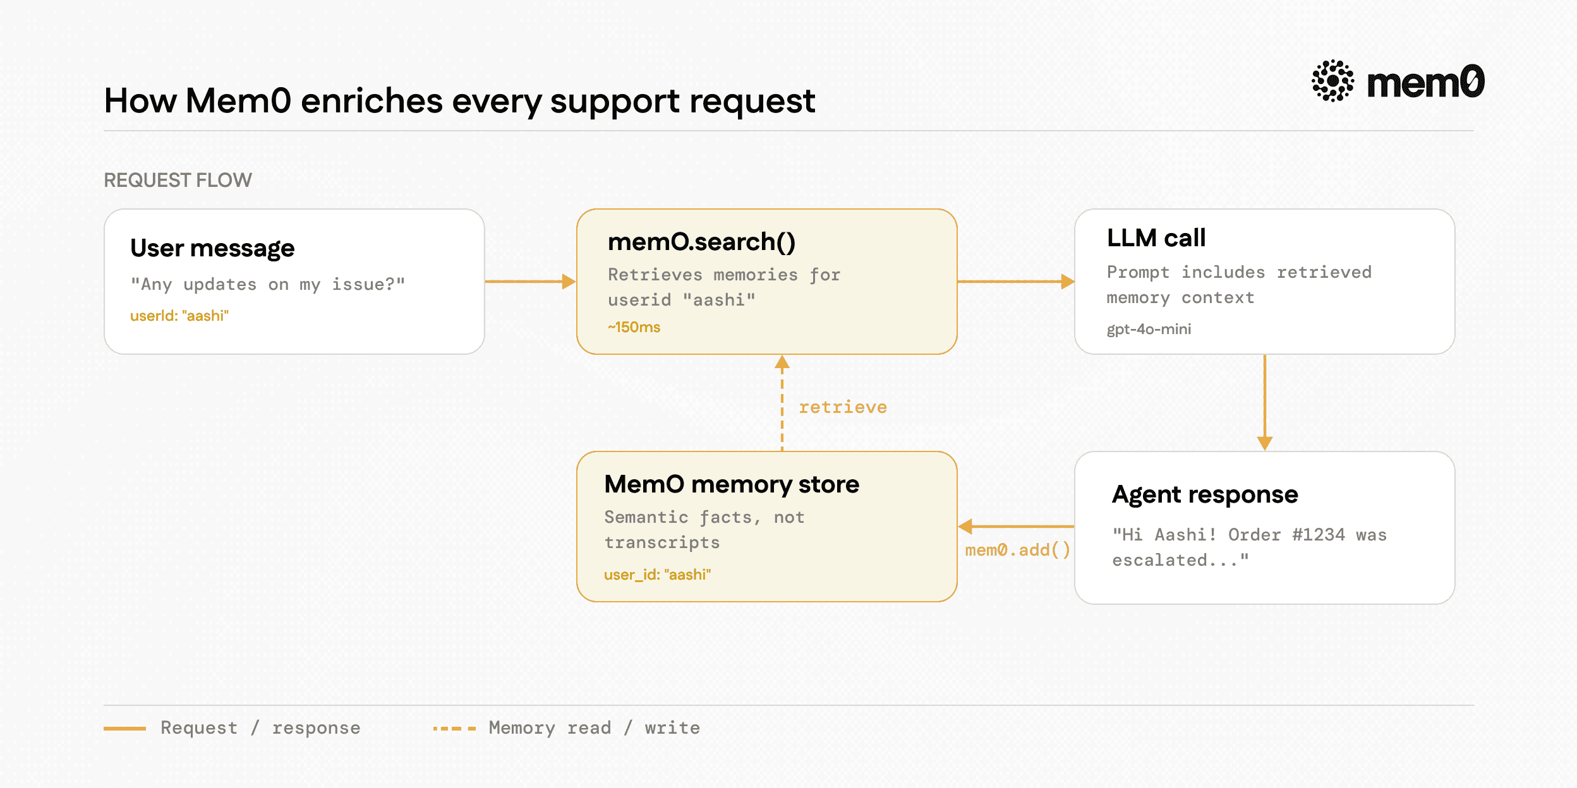Click the title 'How Mem0 enriches every support request'
Viewport: 1577px width, 788px height.
[459, 100]
